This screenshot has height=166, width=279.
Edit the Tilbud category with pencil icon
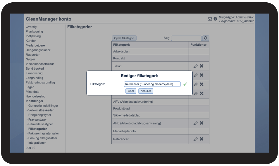click(196, 66)
